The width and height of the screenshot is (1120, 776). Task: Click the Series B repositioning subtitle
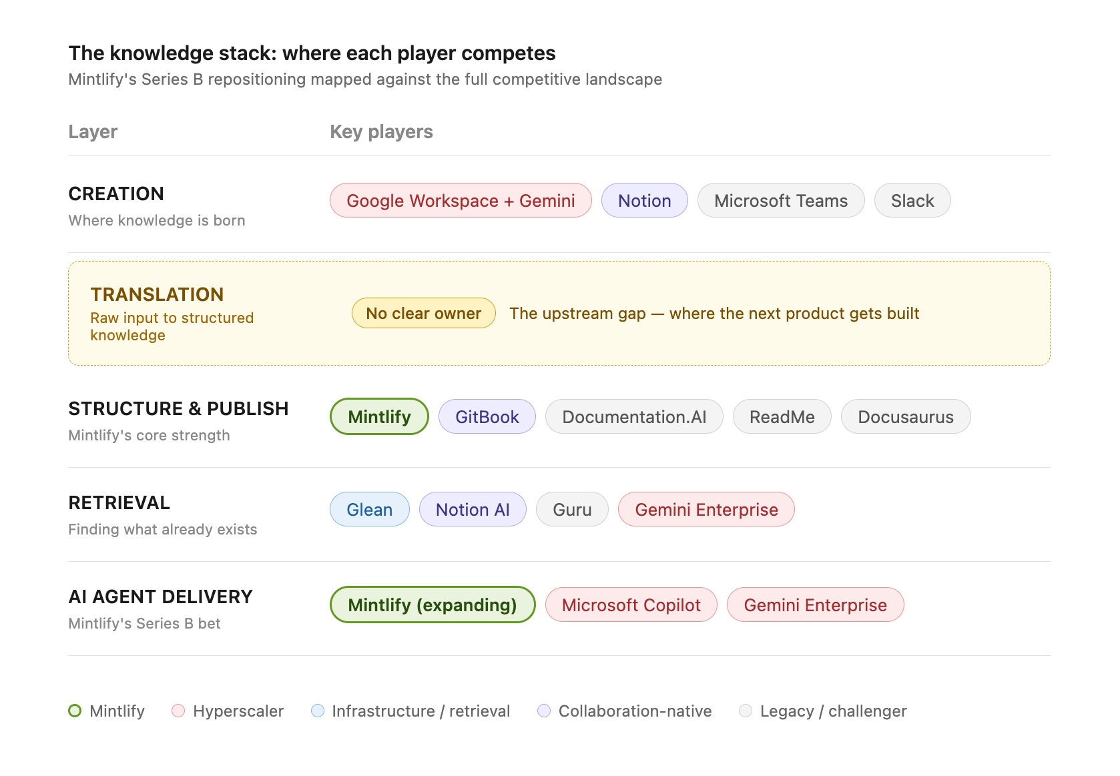coord(365,79)
